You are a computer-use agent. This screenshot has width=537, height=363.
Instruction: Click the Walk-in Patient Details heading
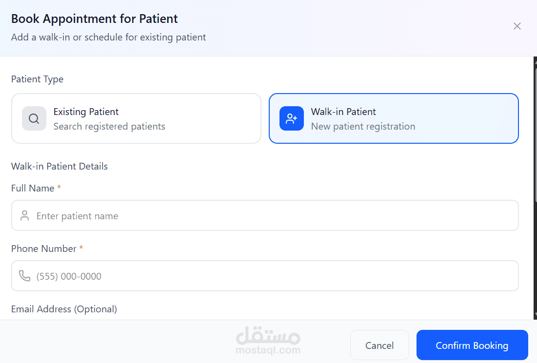coord(60,167)
